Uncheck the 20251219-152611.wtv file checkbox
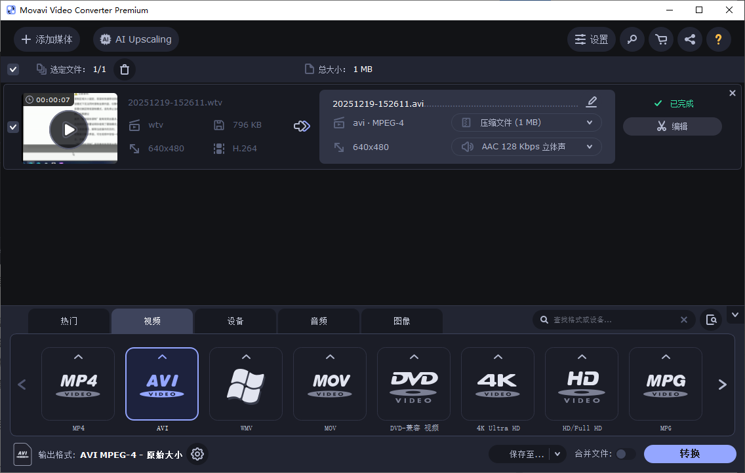This screenshot has width=745, height=473. coord(13,126)
